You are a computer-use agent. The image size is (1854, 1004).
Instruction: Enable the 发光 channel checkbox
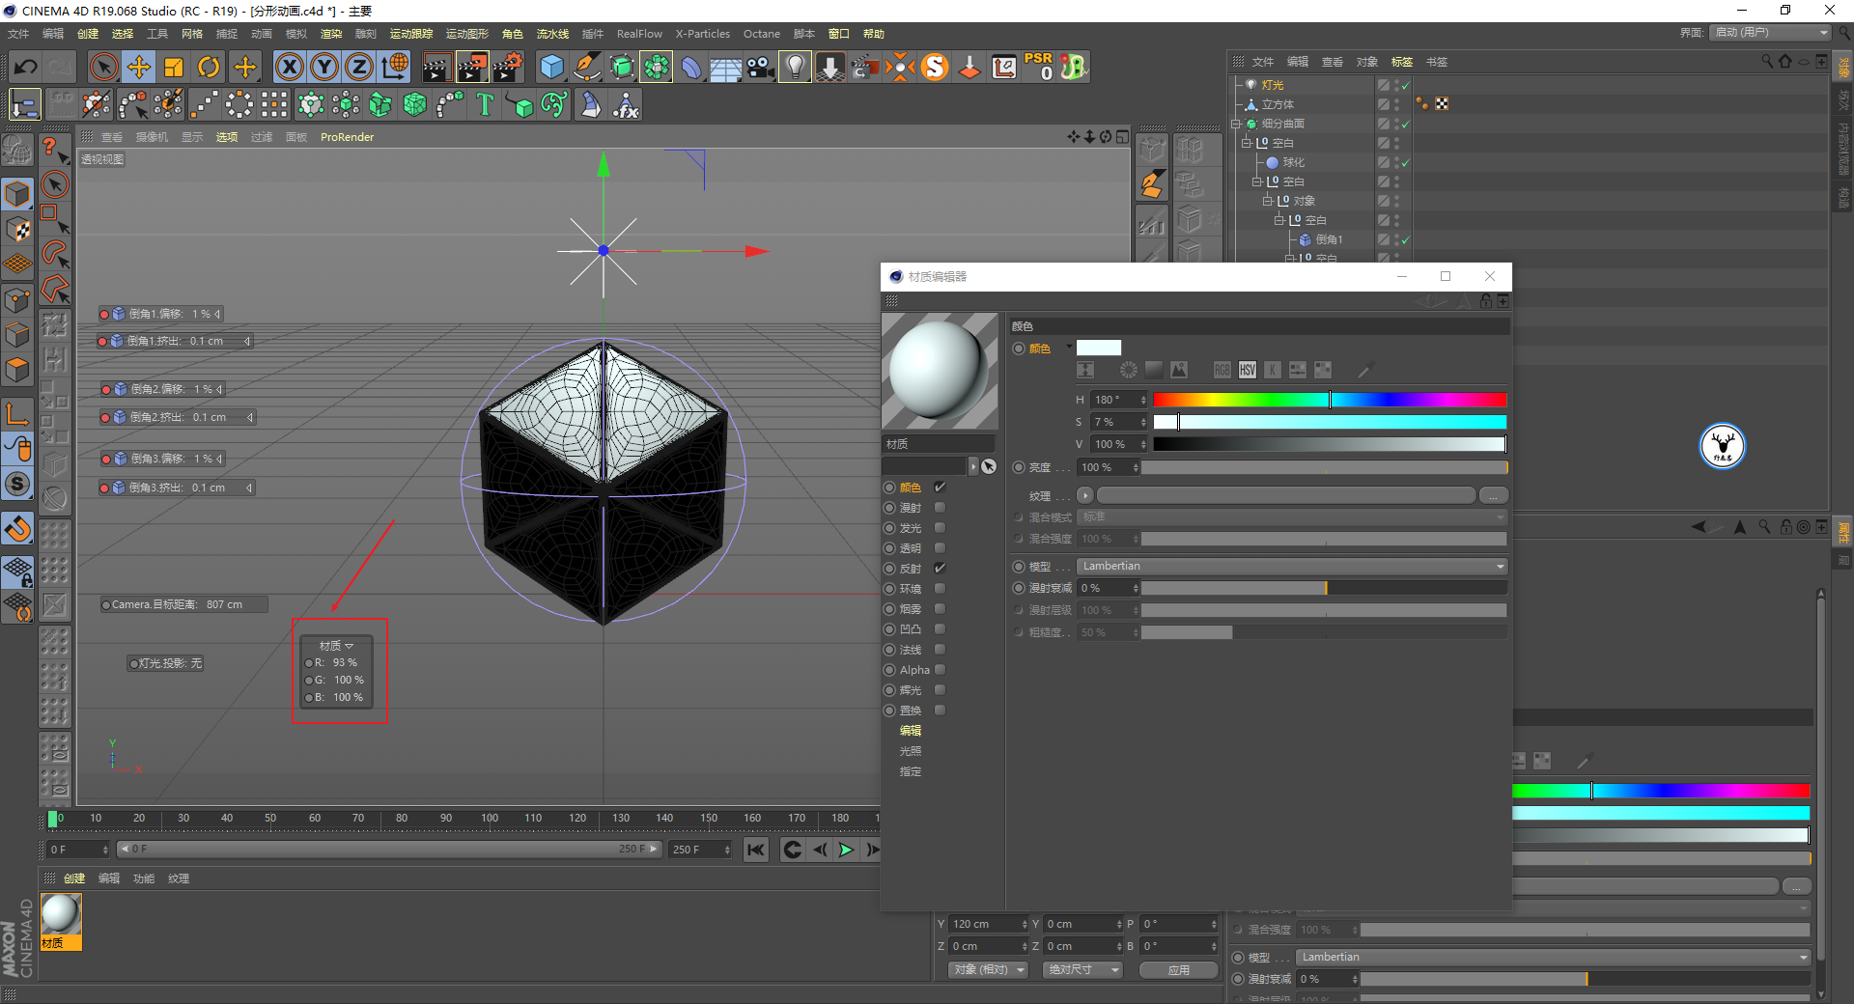[940, 528]
